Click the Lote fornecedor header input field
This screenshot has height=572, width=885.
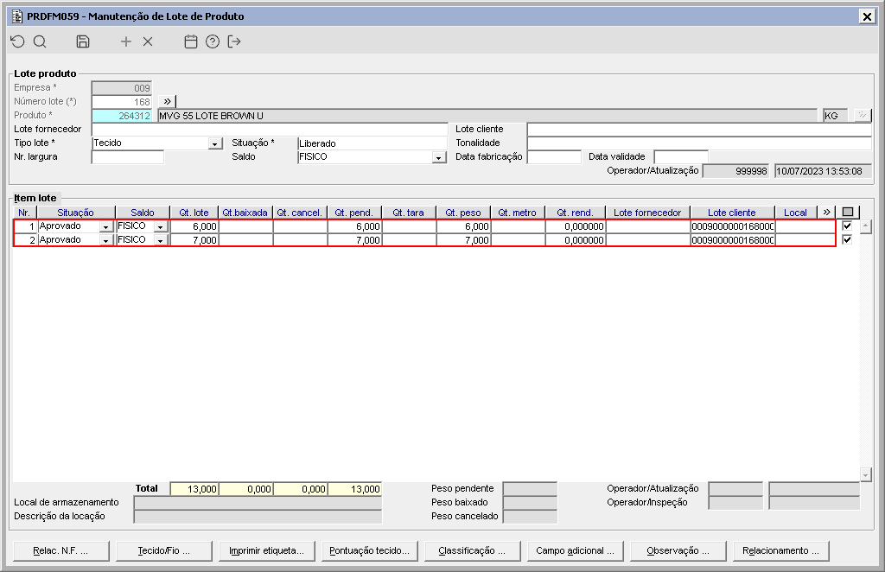point(270,130)
